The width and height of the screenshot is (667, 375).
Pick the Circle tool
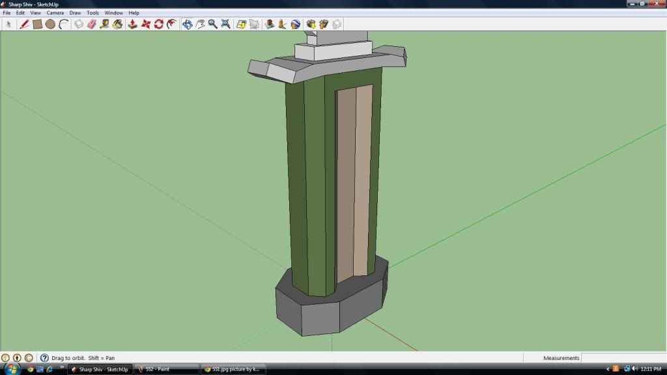(50, 24)
